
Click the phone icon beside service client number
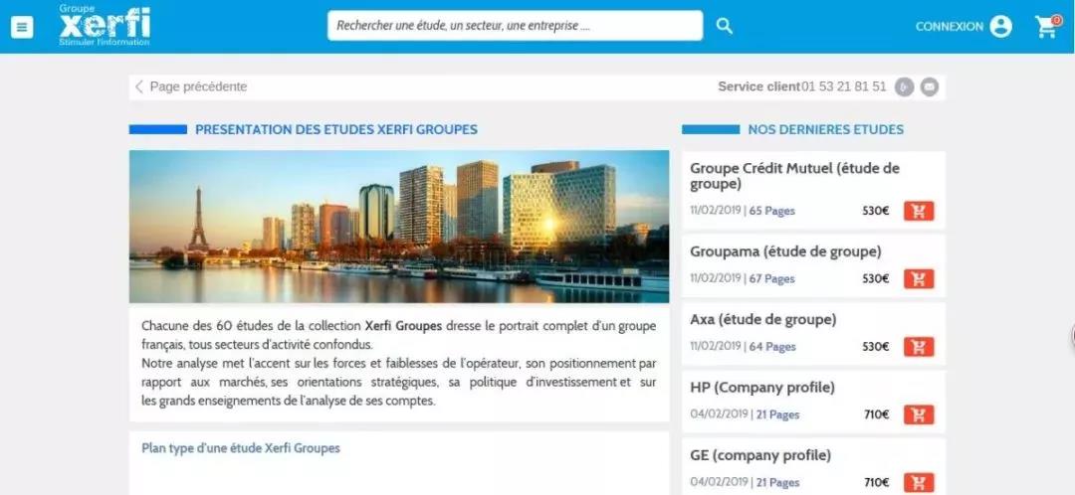pyautogui.click(x=904, y=86)
